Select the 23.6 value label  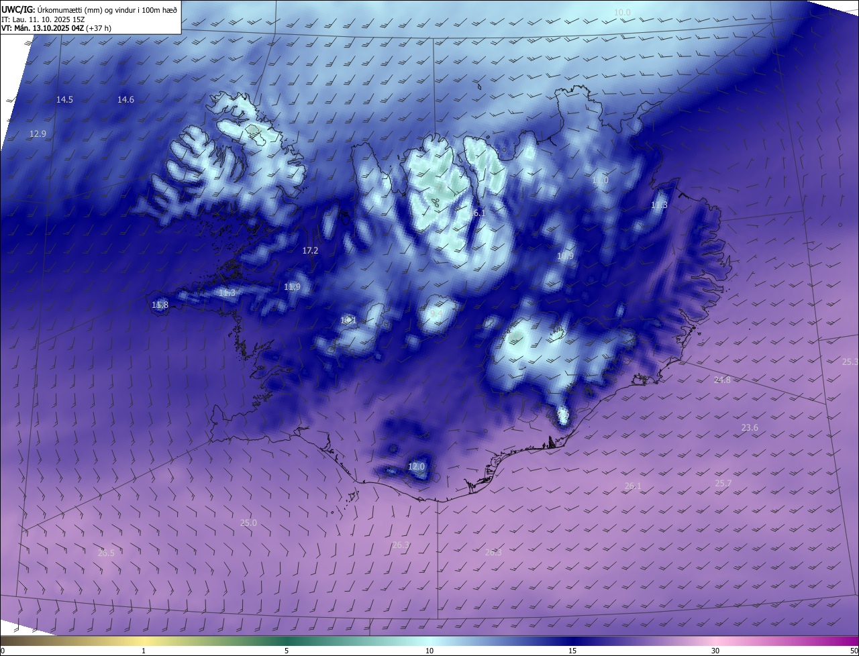750,428
